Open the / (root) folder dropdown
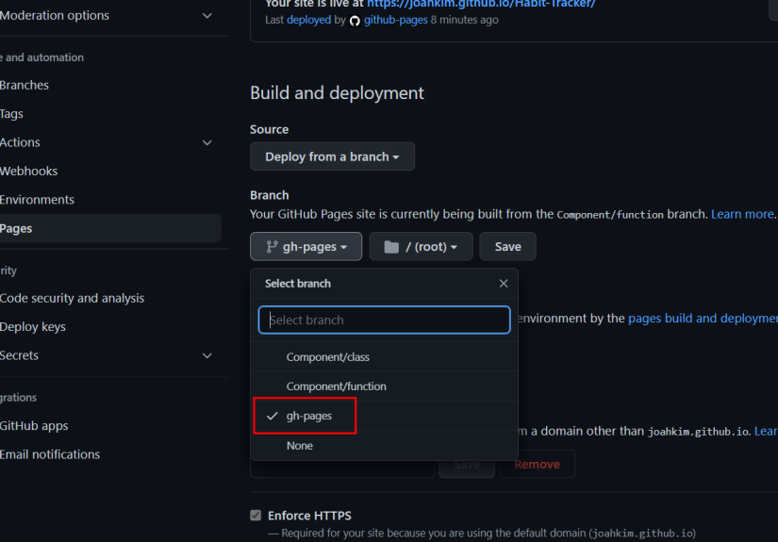The height and width of the screenshot is (542, 778). point(421,246)
